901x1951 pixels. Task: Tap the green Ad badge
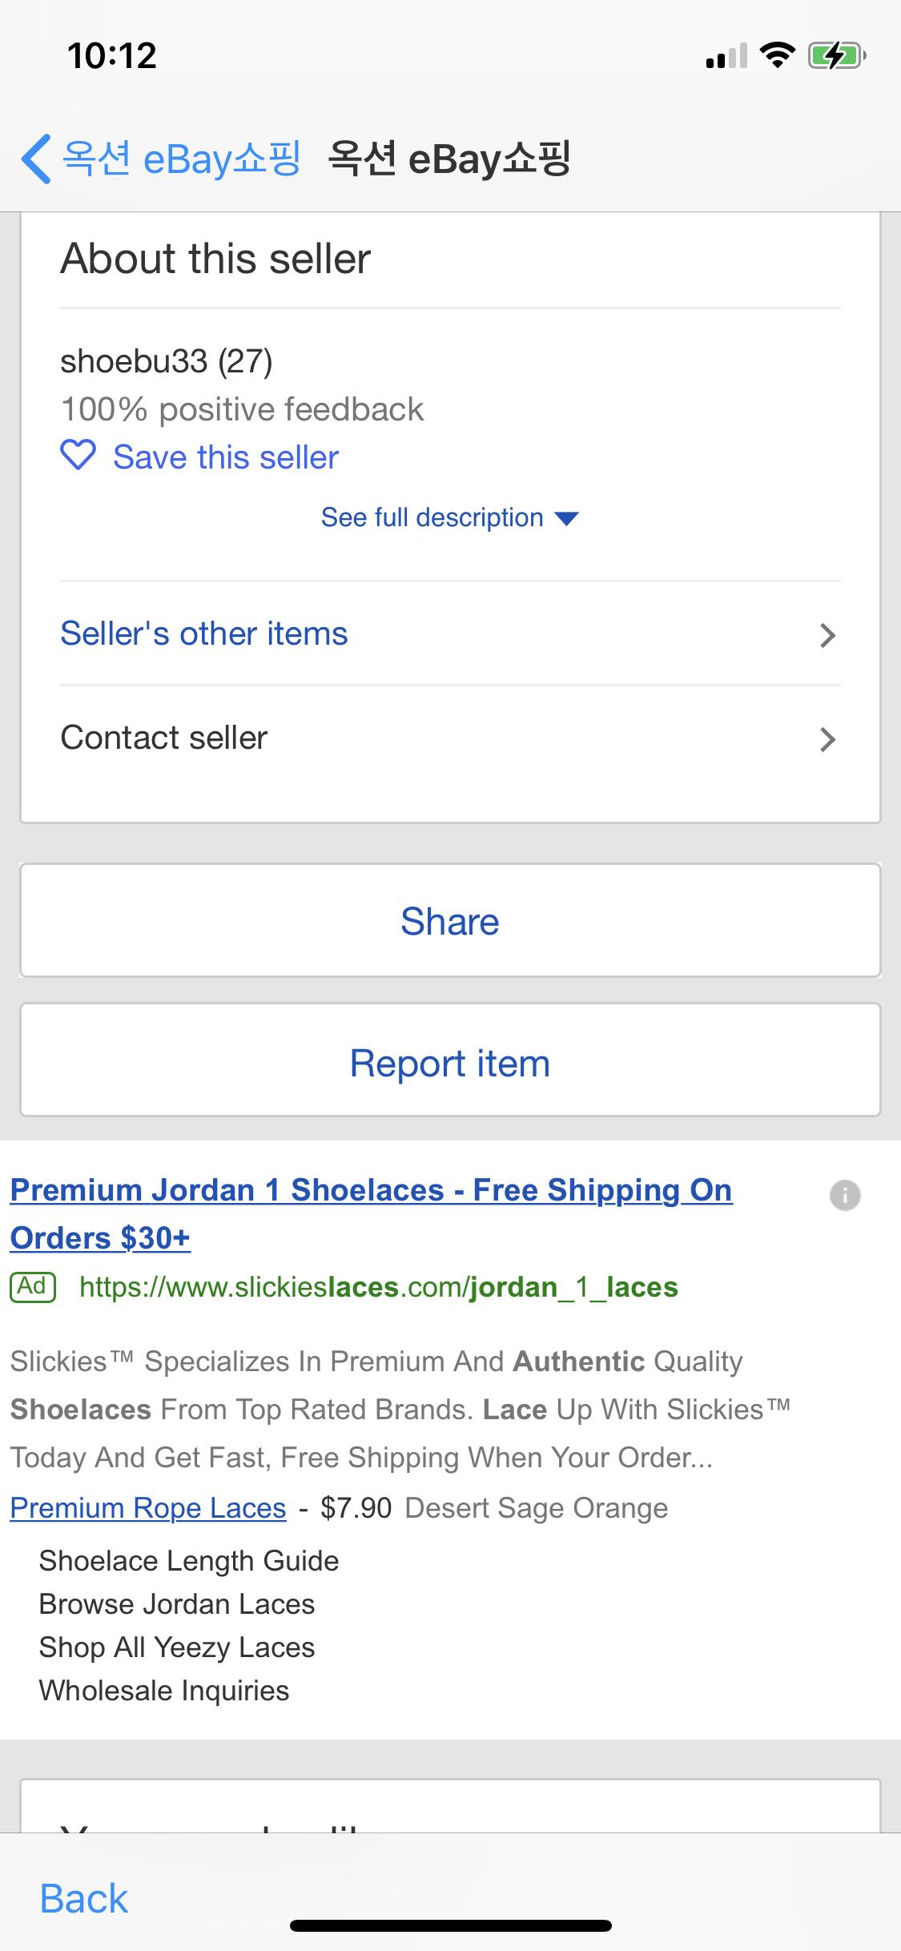pos(33,1287)
